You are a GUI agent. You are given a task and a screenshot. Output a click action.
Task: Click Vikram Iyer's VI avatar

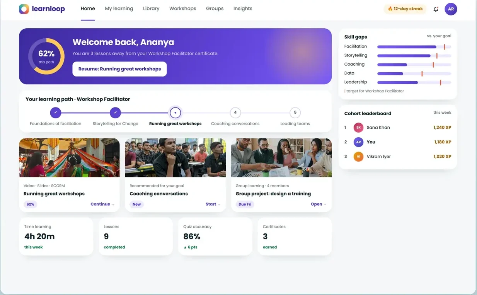(x=358, y=157)
